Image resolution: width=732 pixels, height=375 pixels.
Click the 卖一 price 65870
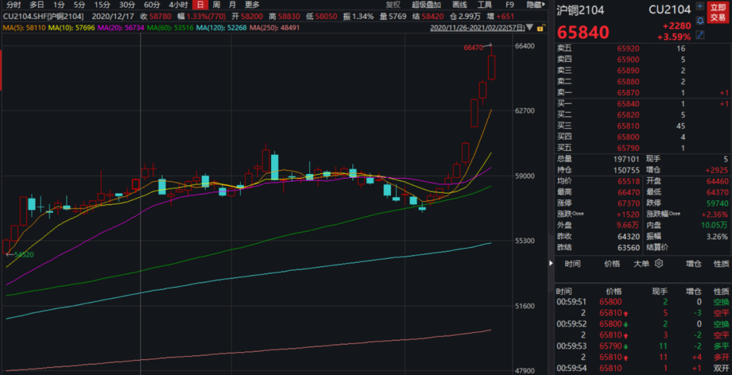[628, 93]
